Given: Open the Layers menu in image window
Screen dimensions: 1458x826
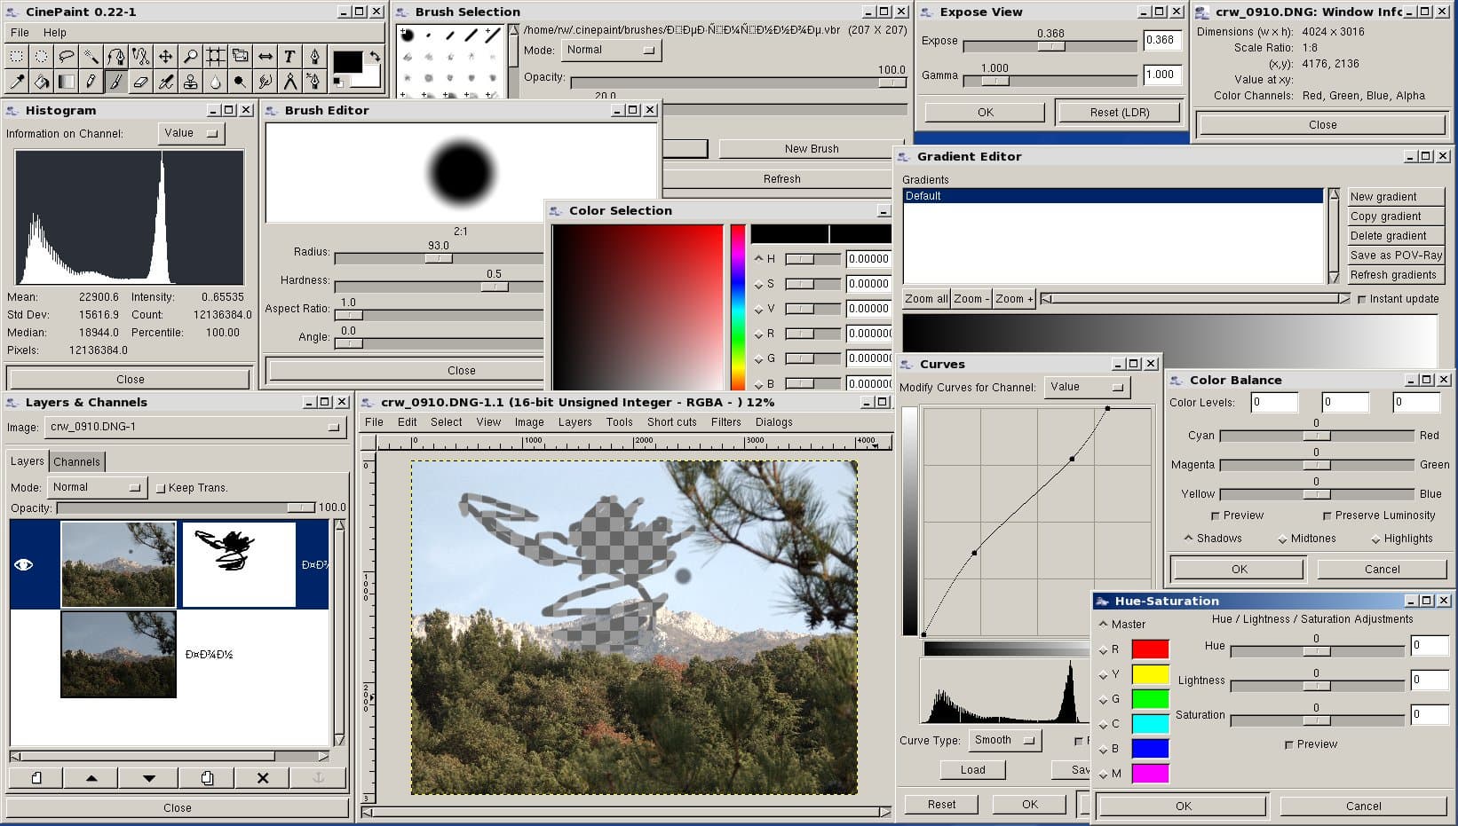Looking at the screenshot, I should [574, 422].
